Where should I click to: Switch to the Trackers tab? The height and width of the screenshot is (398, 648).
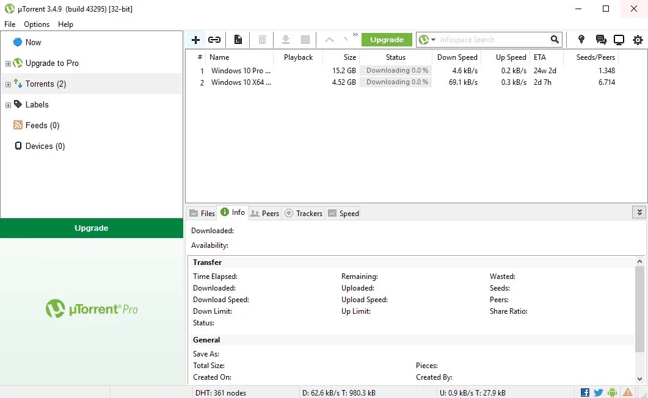304,214
